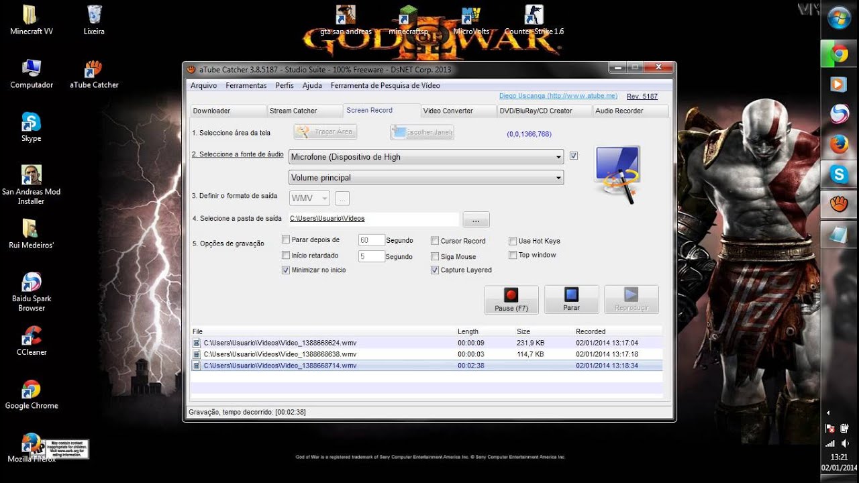Launch the Skype desktop shortcut

coord(31,127)
